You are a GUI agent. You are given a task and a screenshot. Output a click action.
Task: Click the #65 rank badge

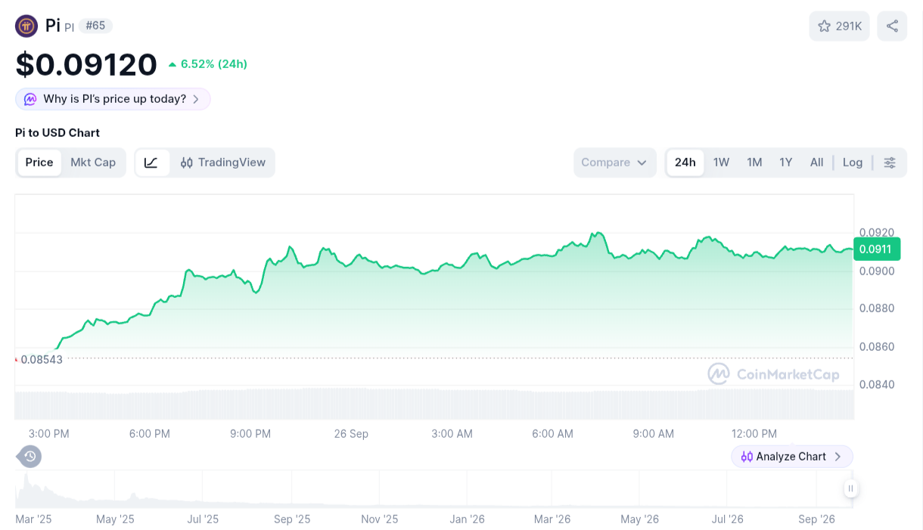click(95, 26)
